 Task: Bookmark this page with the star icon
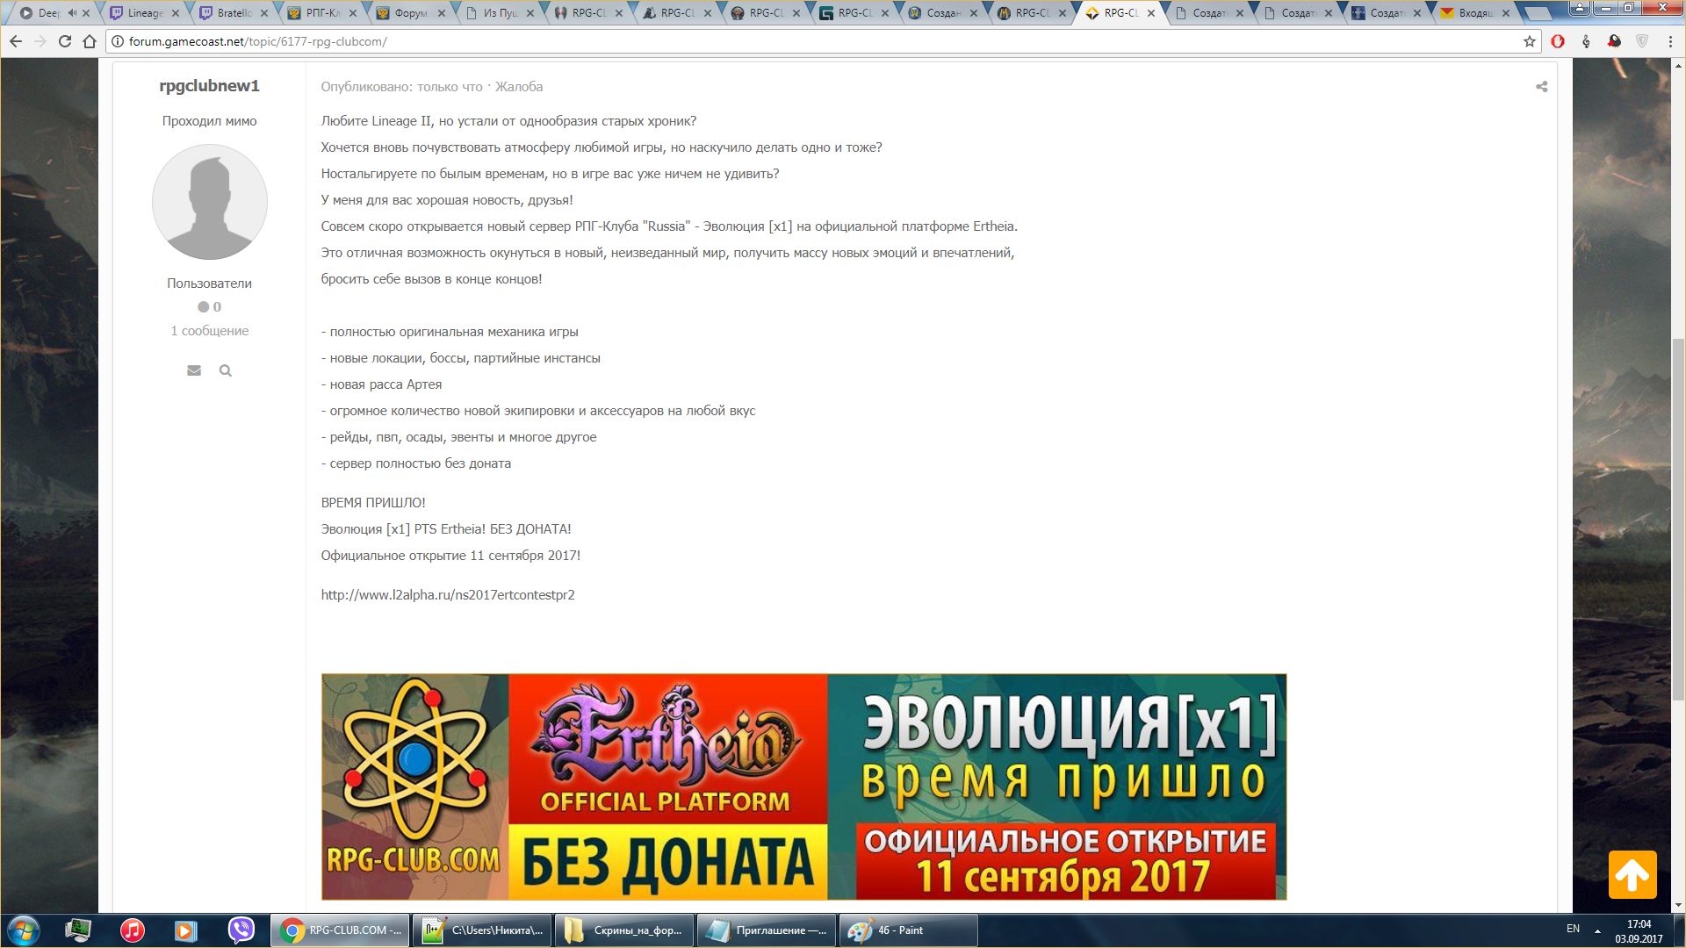pos(1529,41)
